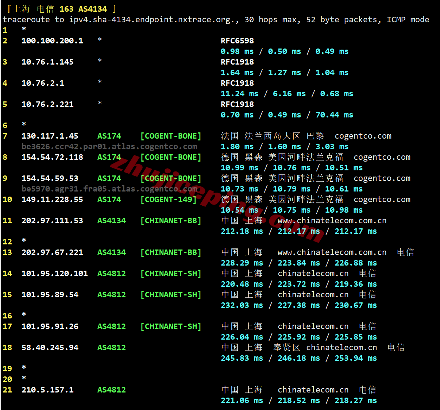Image resolution: width=440 pixels, height=410 pixels.
Task: Click the hostname be3626.ccr42.par01.atlas.cogentco.com
Action: point(109,147)
